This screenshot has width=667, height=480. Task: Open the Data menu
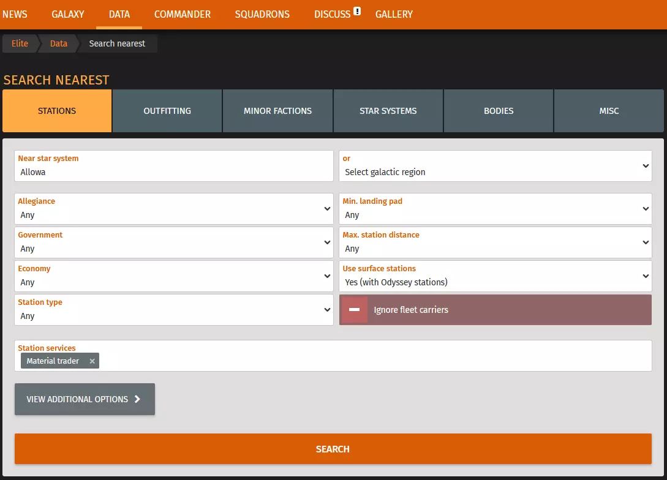(119, 15)
